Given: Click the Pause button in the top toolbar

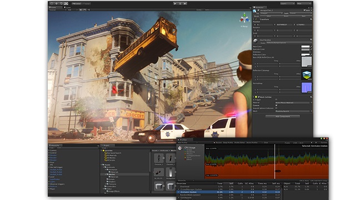Looking at the screenshot, I should click(180, 3).
